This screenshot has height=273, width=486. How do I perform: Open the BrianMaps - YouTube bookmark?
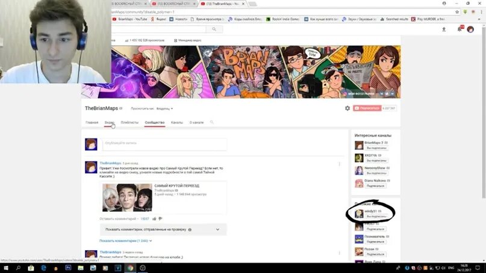pos(129,19)
